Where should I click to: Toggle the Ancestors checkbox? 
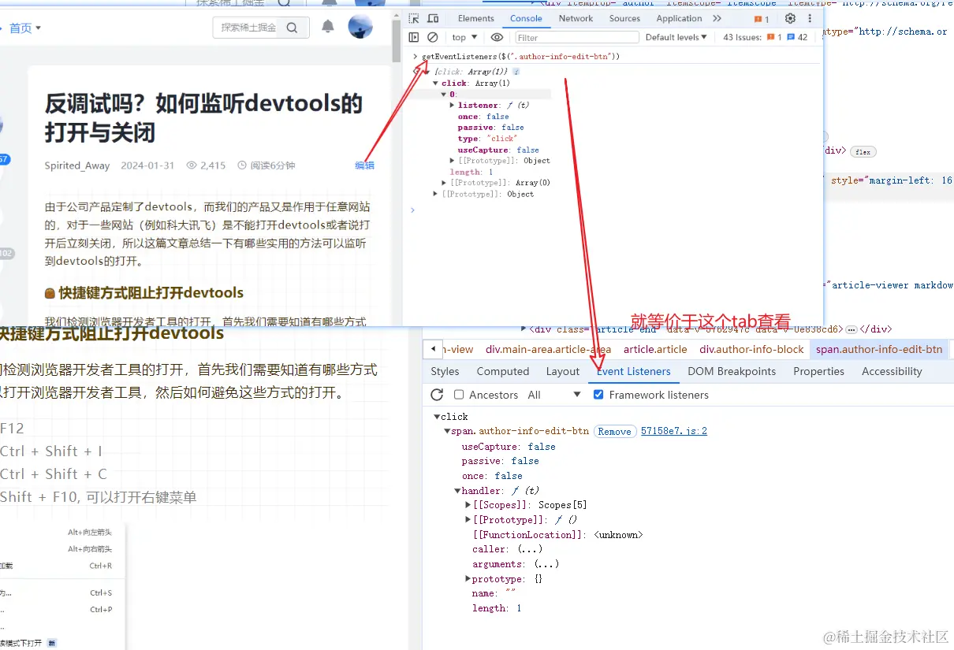(459, 395)
